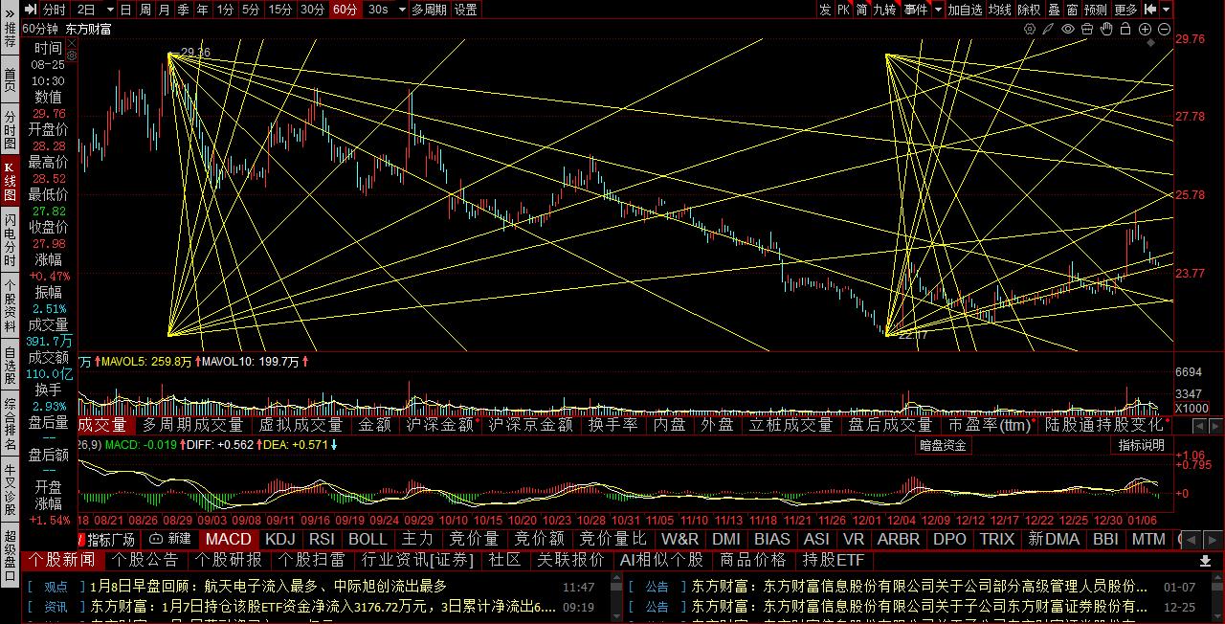The width and height of the screenshot is (1225, 624).
Task: Select the drawing pen tool icon
Action: 1048,29
